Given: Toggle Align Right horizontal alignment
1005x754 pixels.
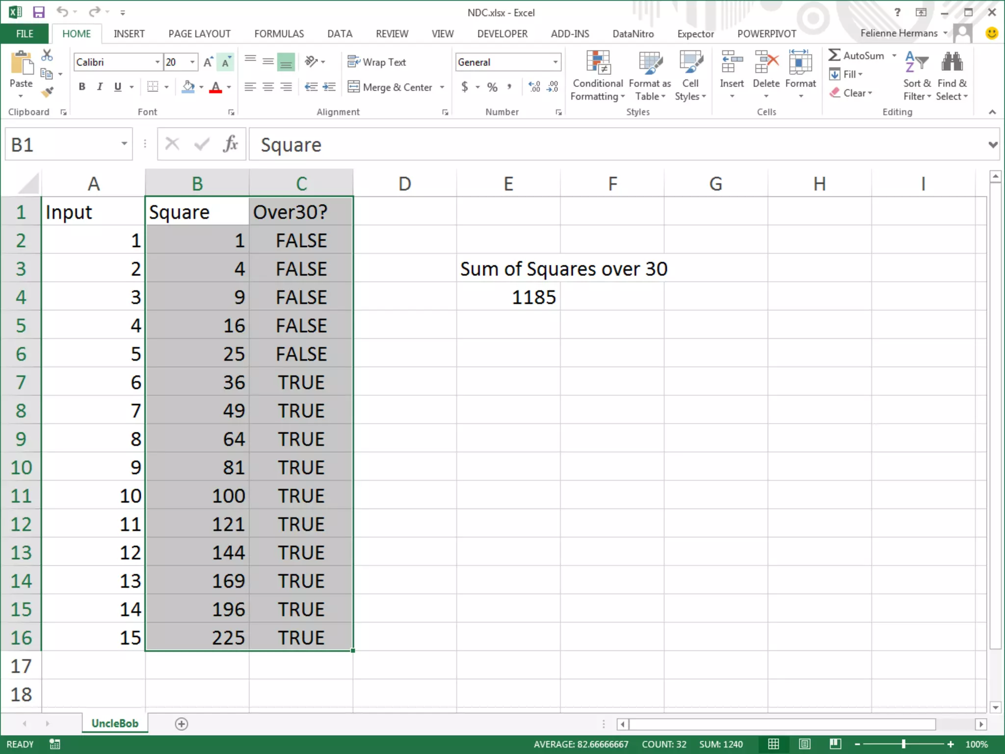Looking at the screenshot, I should point(286,87).
